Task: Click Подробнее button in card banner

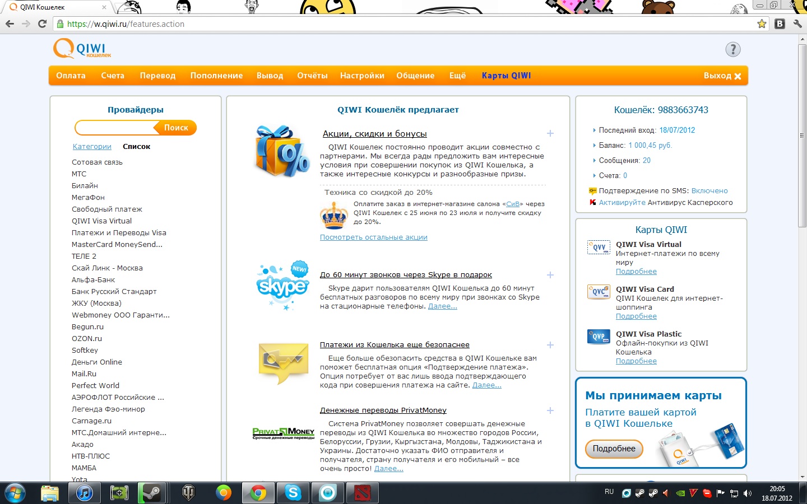Action: [614, 449]
